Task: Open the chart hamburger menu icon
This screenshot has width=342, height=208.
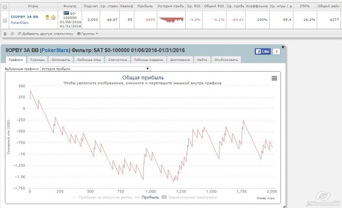Action: pos(274,78)
